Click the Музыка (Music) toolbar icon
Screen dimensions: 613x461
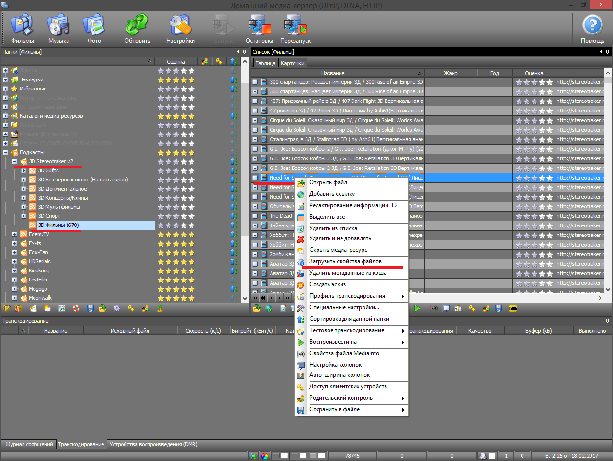pyautogui.click(x=58, y=29)
